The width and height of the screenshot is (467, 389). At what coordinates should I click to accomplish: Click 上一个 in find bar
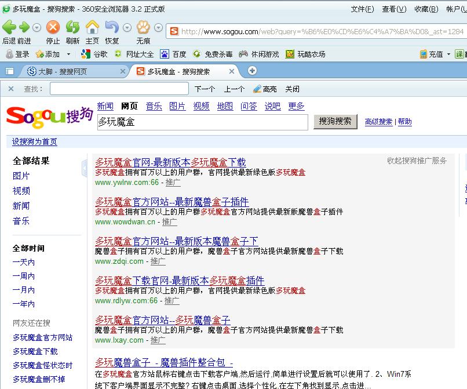click(x=234, y=89)
